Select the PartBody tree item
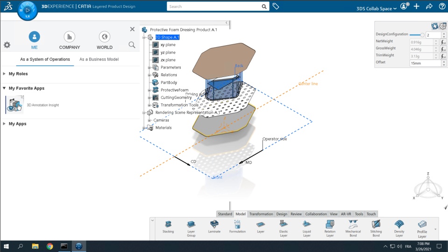The image size is (448, 252). pyautogui.click(x=169, y=83)
